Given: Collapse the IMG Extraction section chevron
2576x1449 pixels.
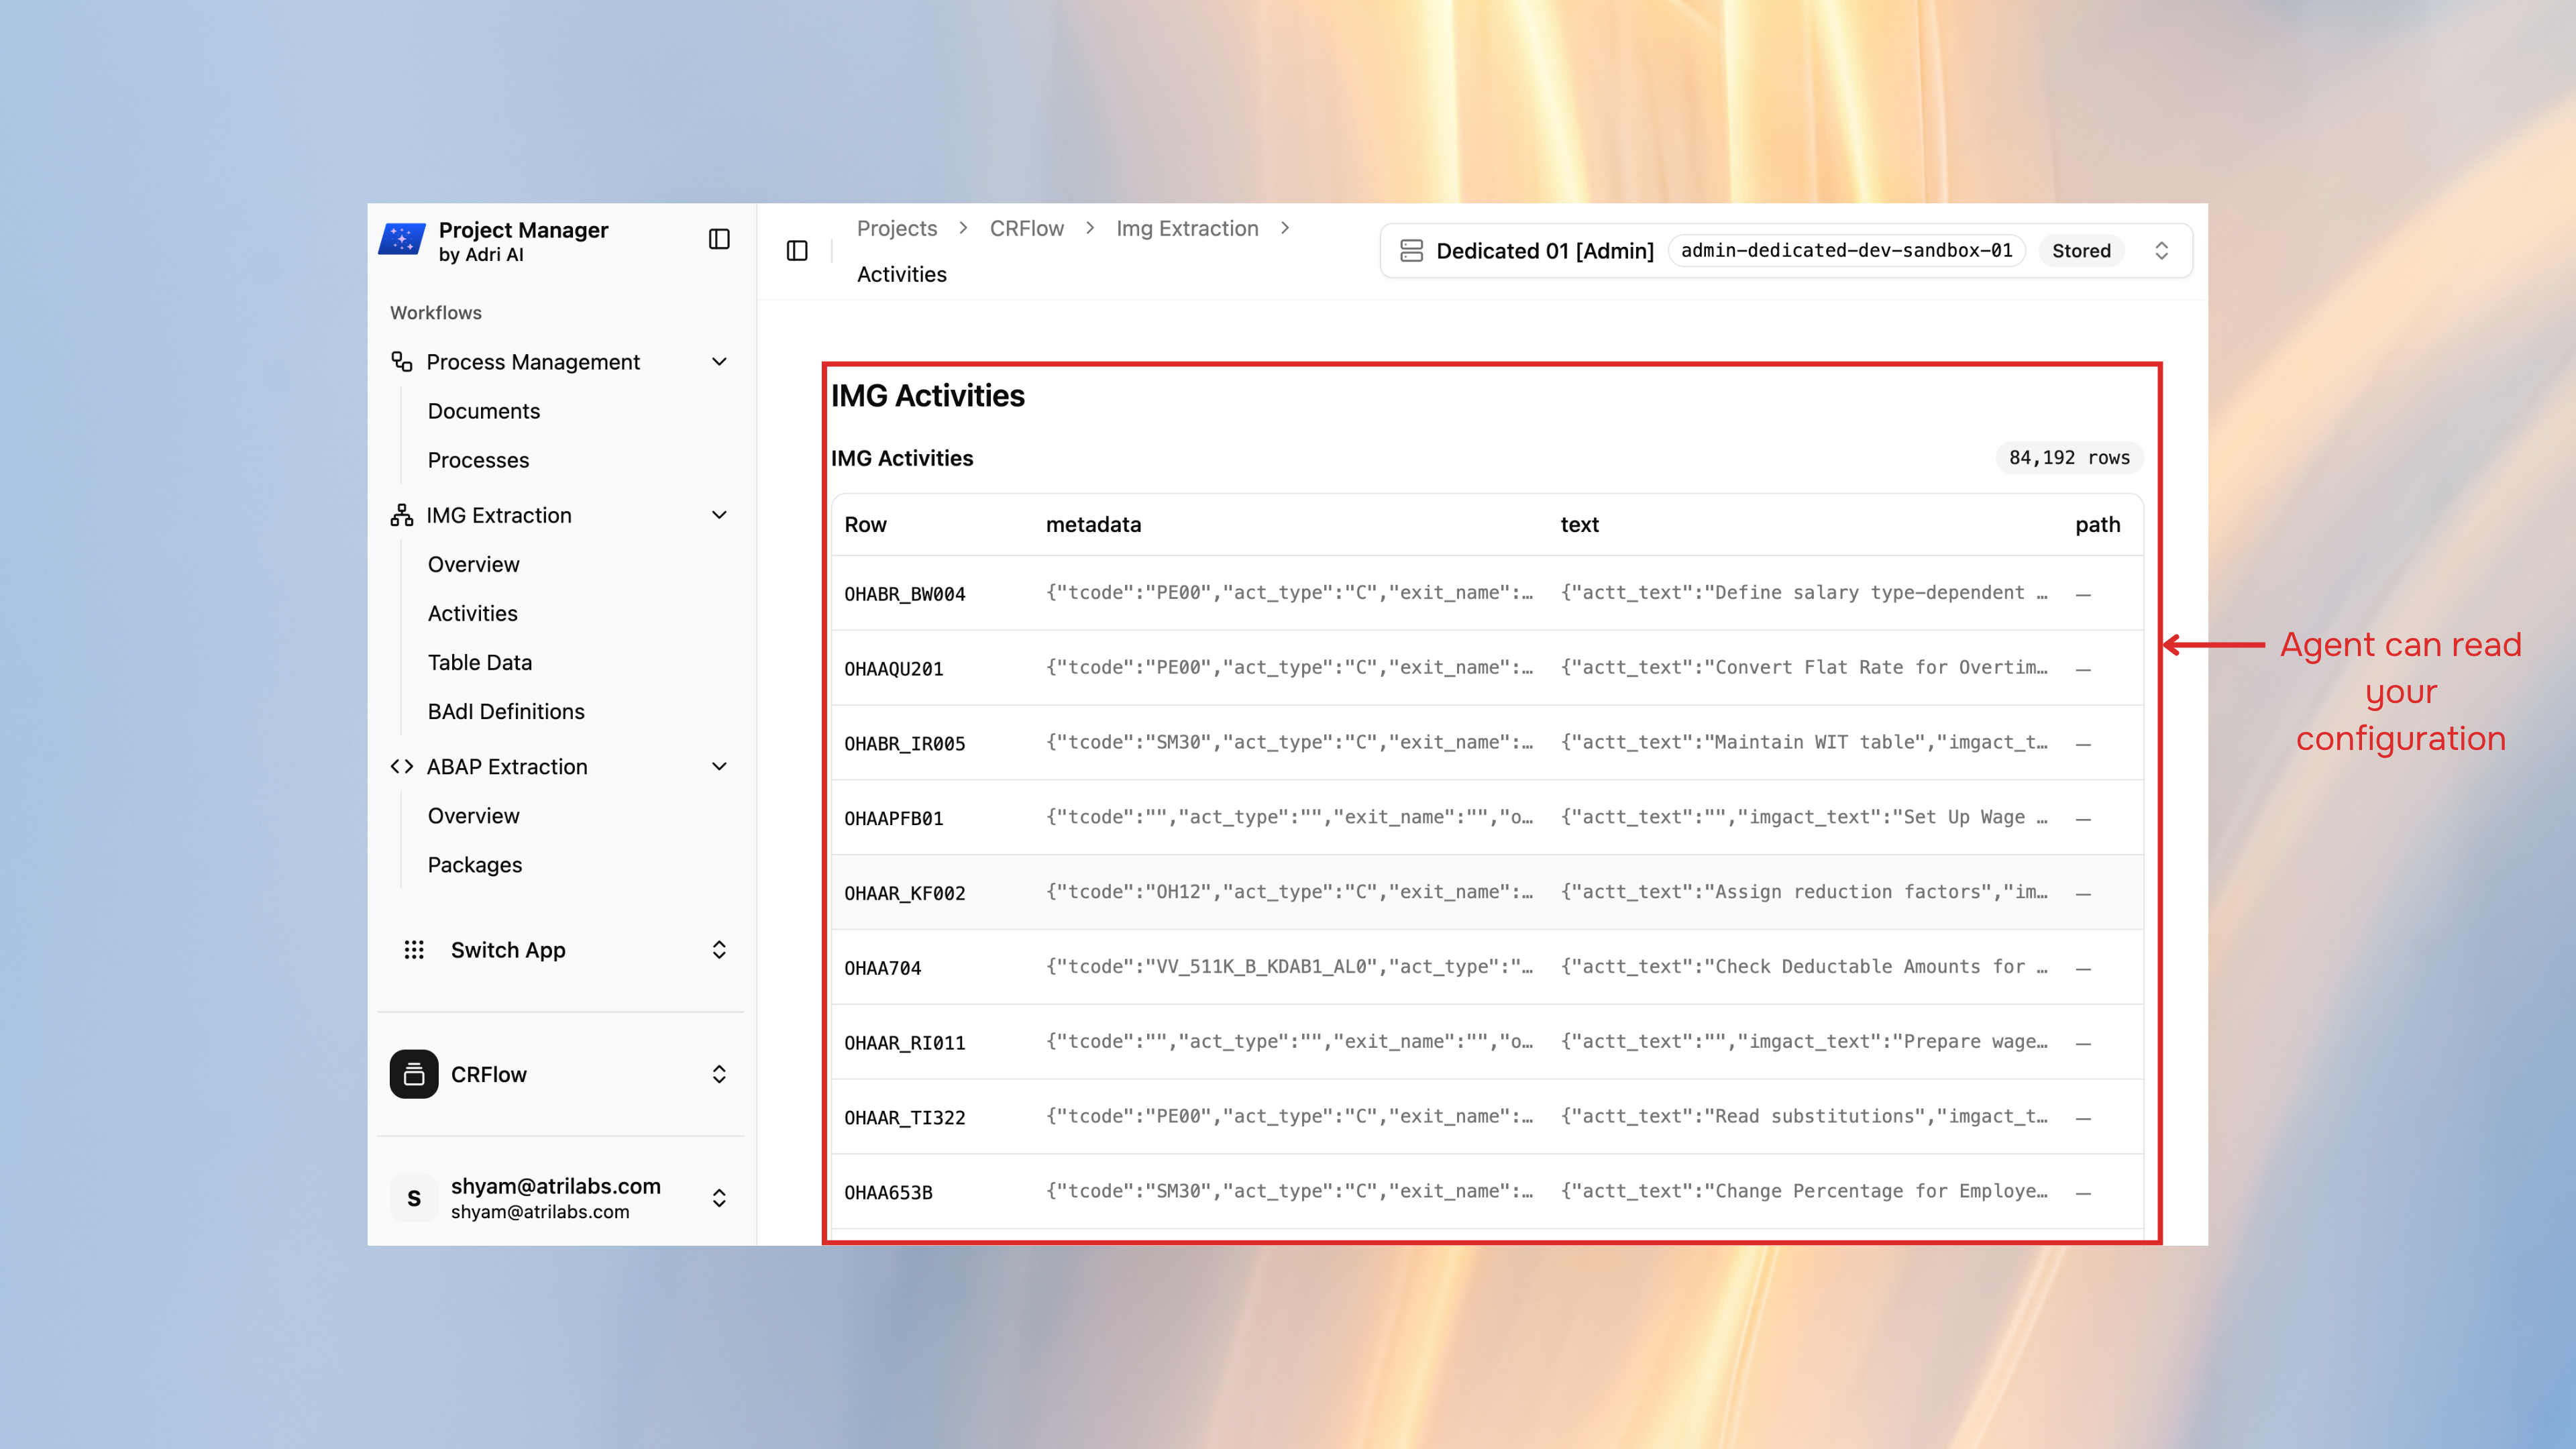Looking at the screenshot, I should pos(719,515).
